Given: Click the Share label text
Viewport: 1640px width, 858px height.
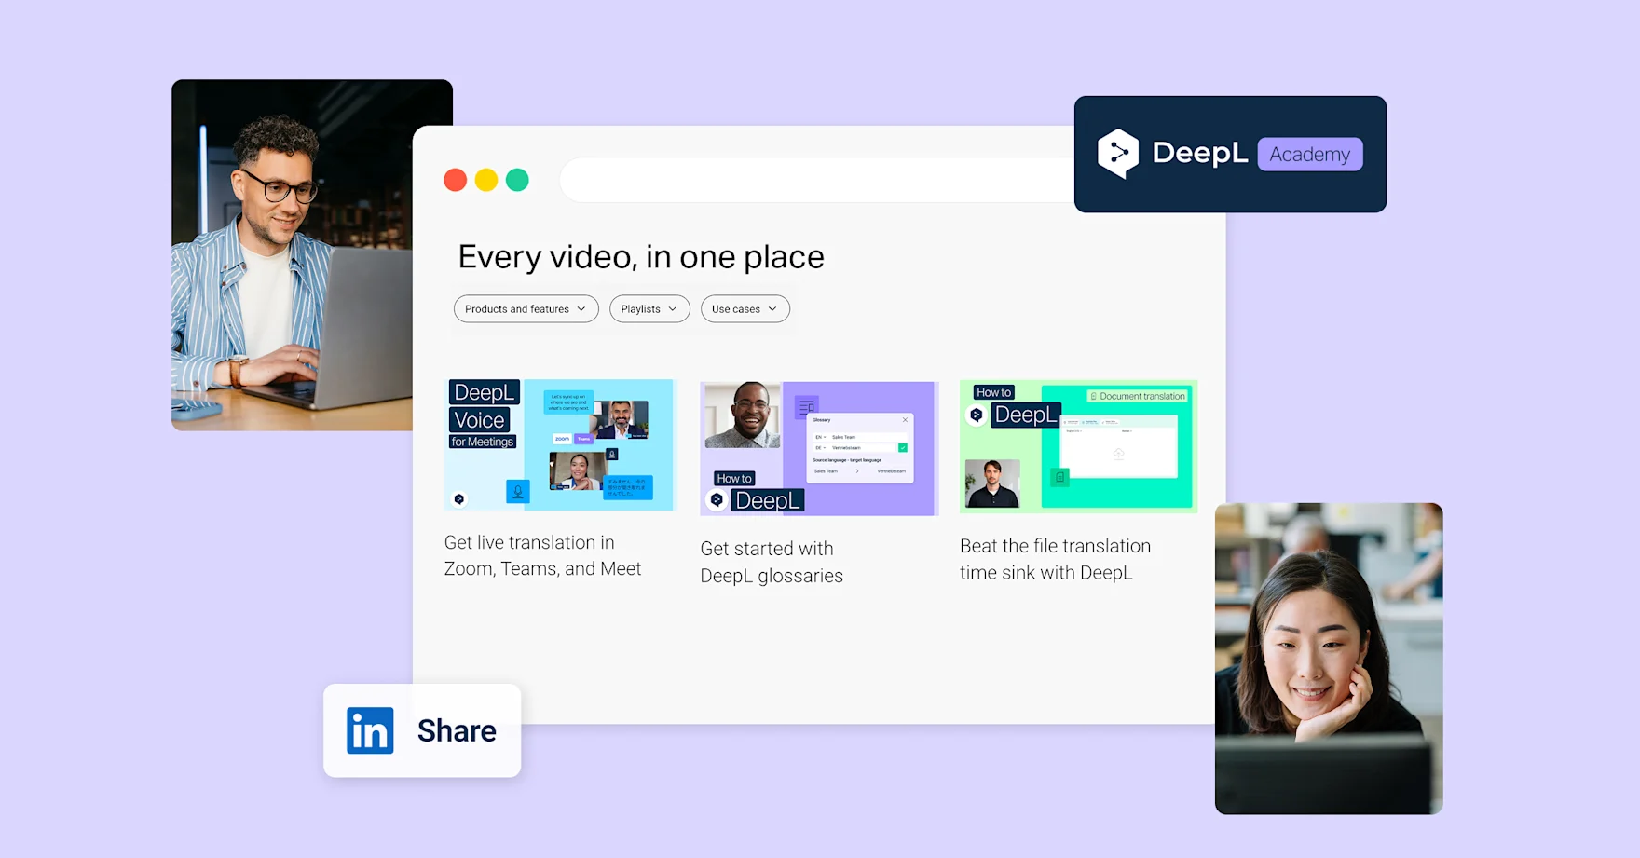Looking at the screenshot, I should 457,730.
